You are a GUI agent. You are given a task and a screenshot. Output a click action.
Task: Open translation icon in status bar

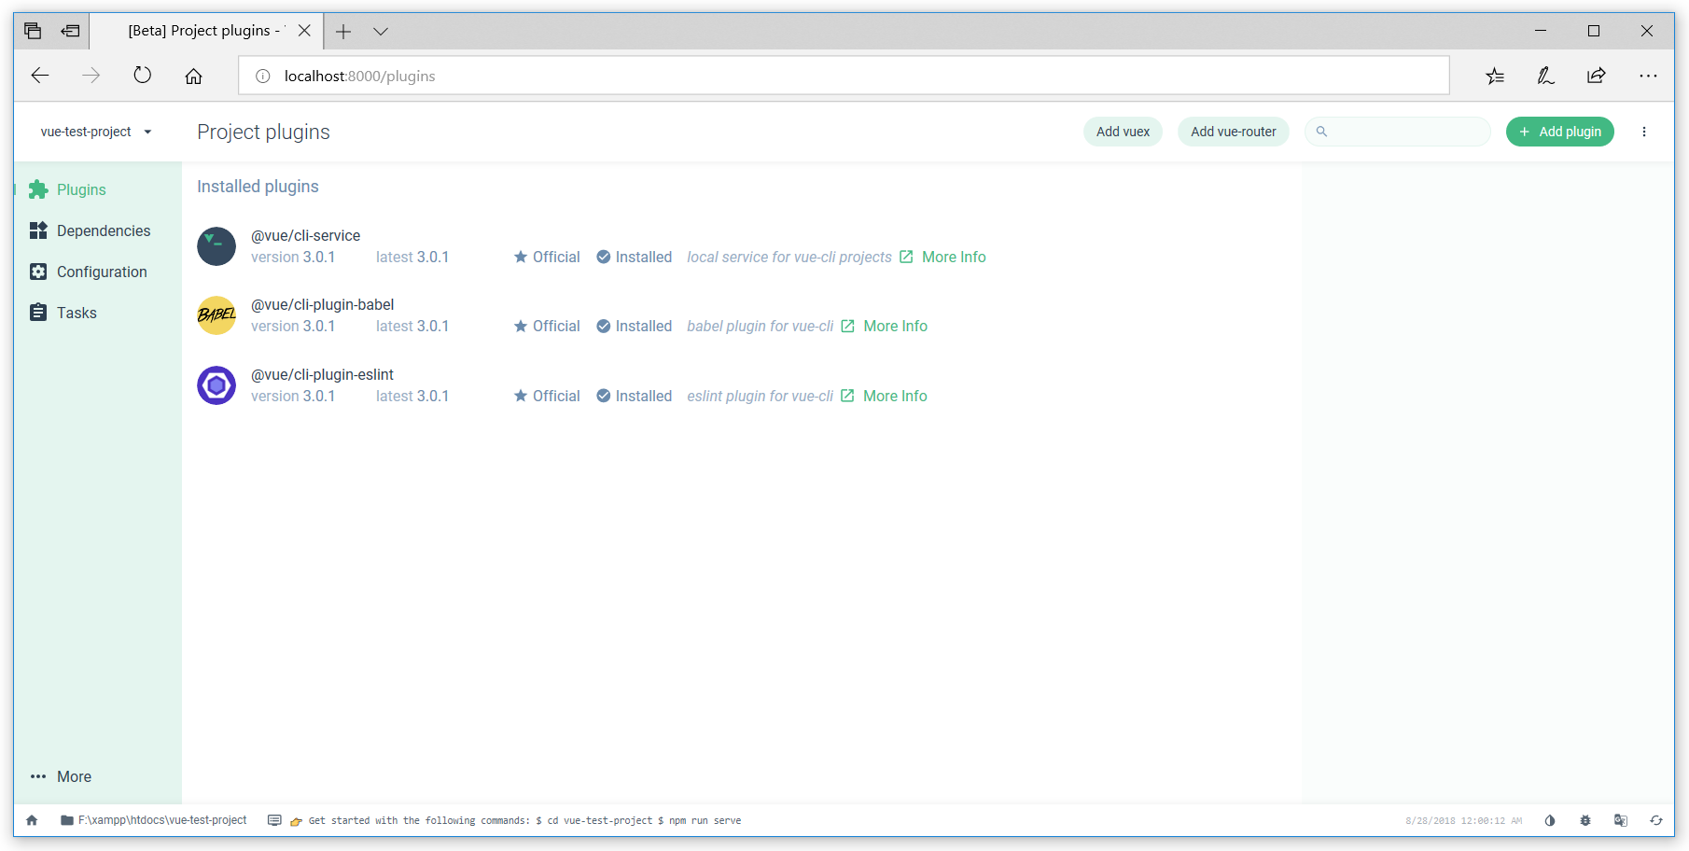pos(1621,820)
